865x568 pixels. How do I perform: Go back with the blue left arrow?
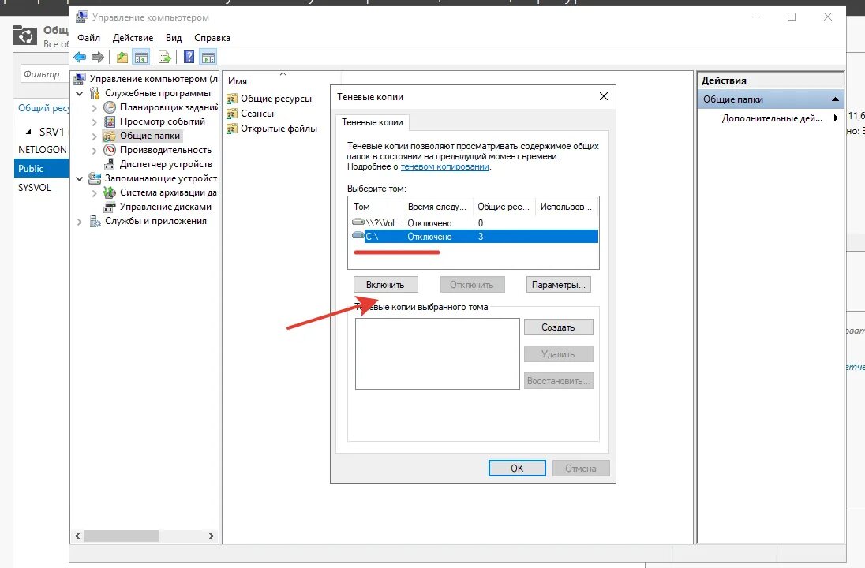(80, 57)
